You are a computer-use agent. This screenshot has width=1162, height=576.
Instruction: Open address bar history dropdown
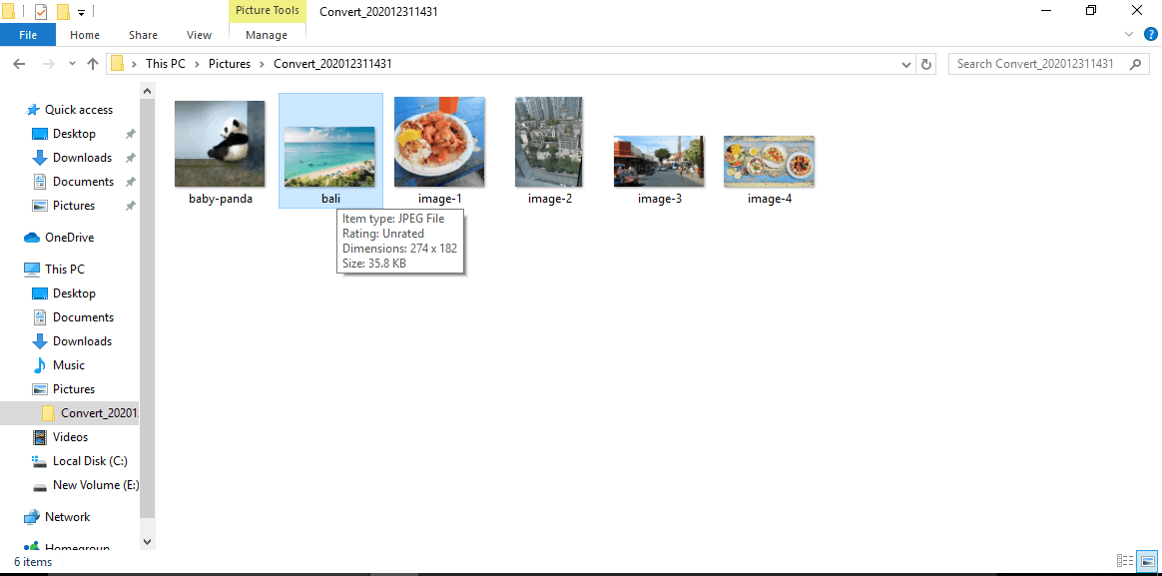[x=906, y=64]
